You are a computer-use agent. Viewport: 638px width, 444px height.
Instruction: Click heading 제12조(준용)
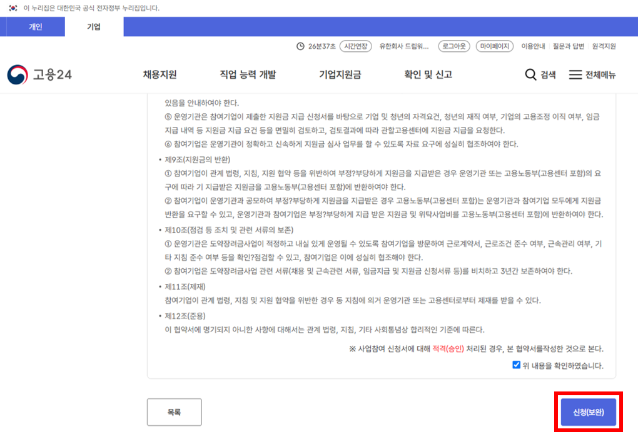185,316
